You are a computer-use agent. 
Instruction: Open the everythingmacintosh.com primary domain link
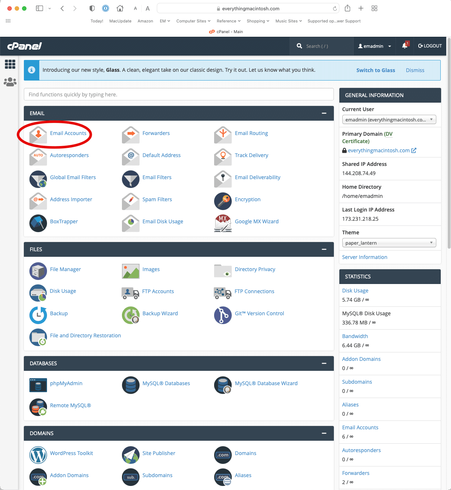tap(379, 150)
